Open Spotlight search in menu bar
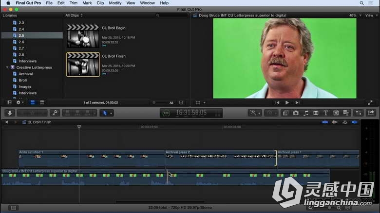 point(361,3)
